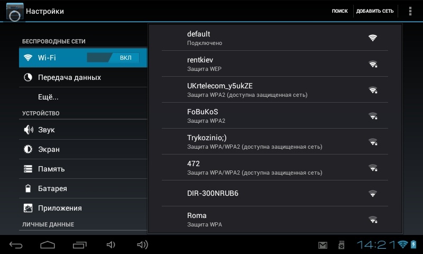This screenshot has height=254, width=423.
Task: Tap the volume down speaker icon
Action: [111, 244]
